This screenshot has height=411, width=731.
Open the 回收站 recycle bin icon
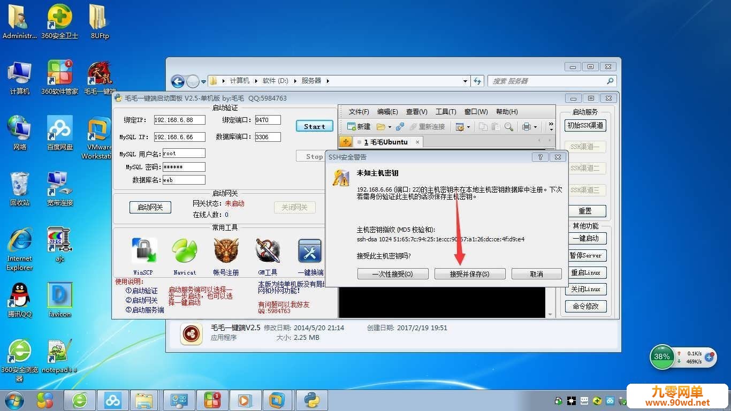pos(20,188)
